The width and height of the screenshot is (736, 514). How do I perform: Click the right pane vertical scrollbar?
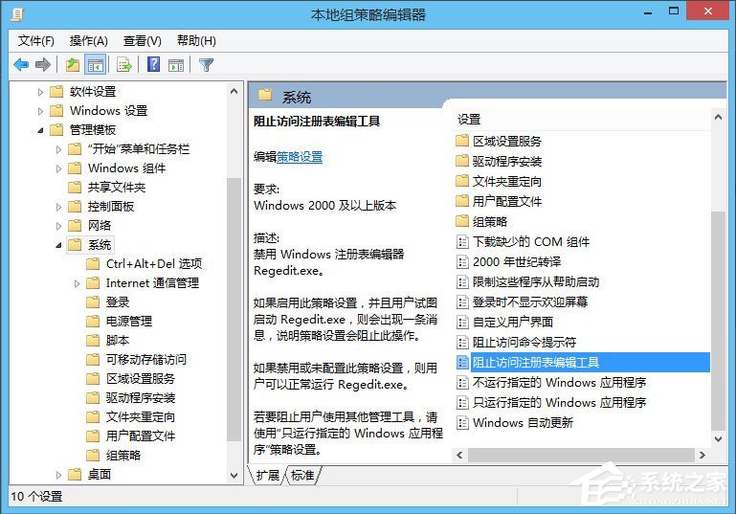pos(718,316)
